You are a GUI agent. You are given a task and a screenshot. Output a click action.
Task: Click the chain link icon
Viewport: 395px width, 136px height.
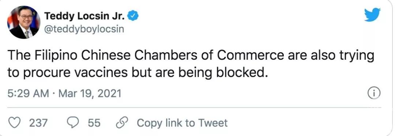tap(122, 123)
